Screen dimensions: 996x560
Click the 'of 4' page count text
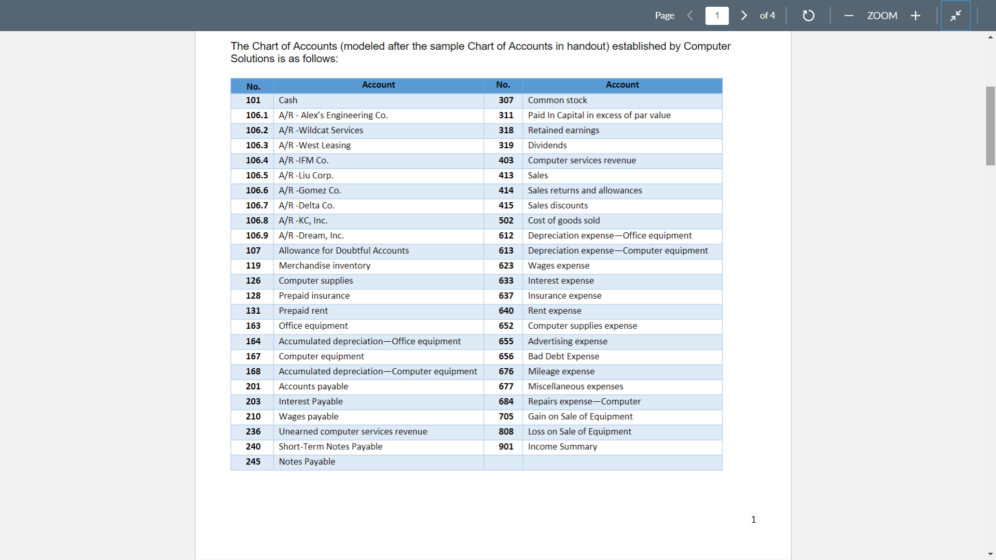(x=767, y=16)
